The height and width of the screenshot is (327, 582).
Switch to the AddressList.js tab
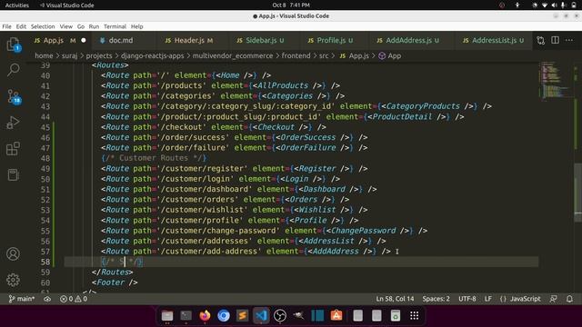click(493, 40)
